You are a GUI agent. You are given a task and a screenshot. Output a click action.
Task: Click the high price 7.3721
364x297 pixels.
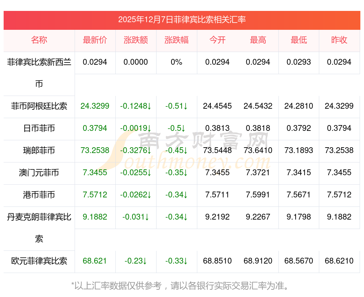(x=258, y=173)
